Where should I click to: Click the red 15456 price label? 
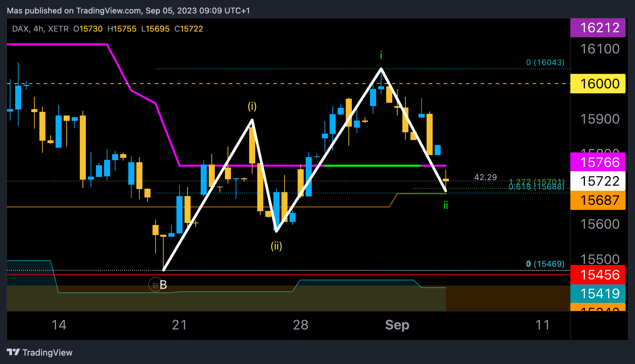pos(598,275)
